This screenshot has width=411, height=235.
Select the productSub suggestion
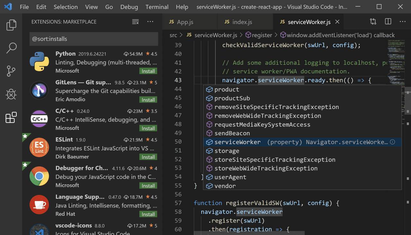(x=302, y=98)
